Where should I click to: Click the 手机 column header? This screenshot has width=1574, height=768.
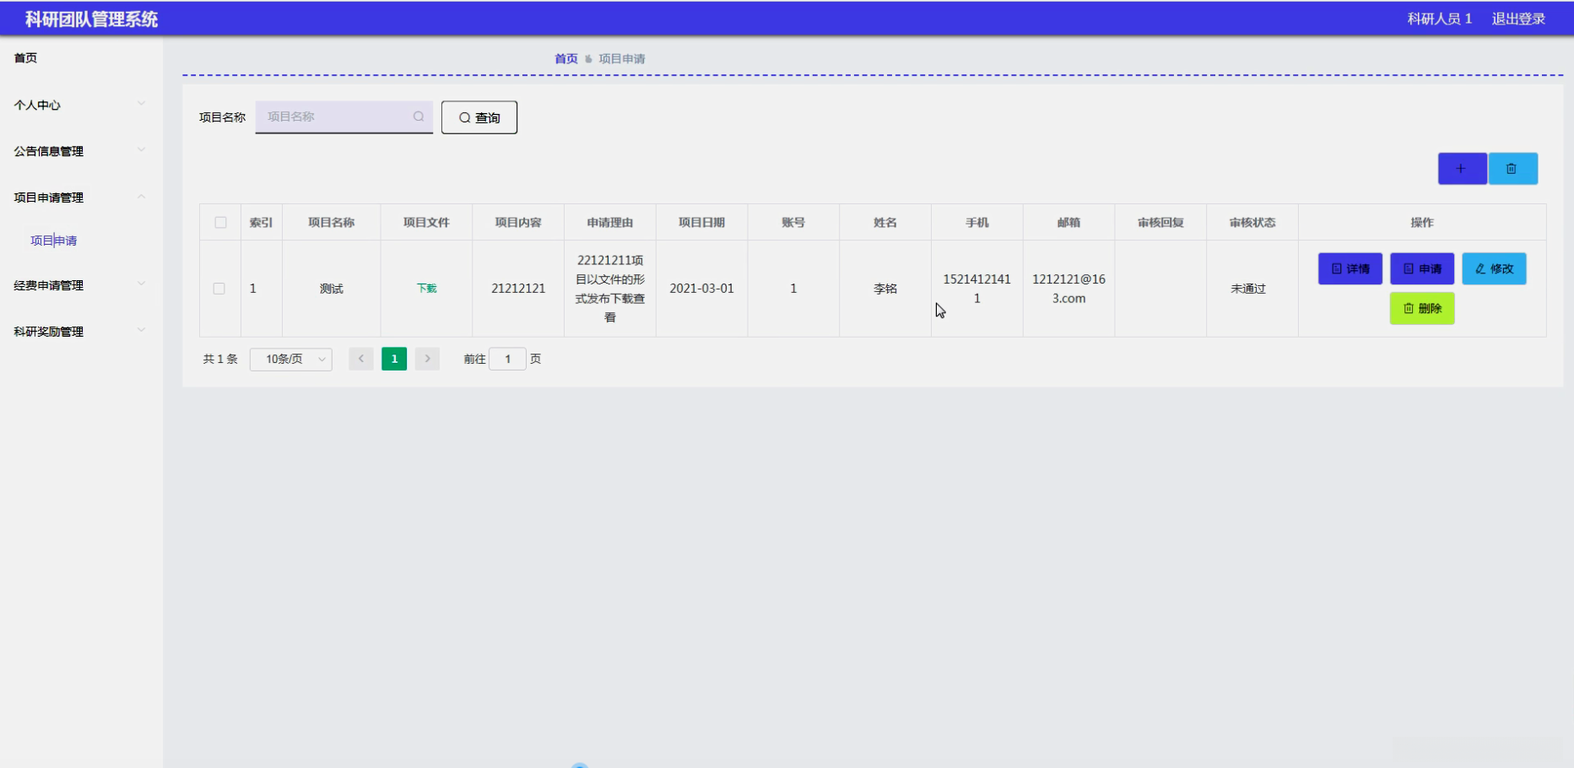click(x=977, y=223)
